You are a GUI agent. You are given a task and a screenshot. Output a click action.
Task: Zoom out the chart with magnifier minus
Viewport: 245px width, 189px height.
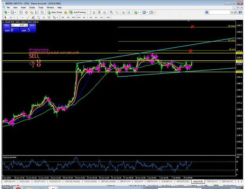click(x=116, y=12)
